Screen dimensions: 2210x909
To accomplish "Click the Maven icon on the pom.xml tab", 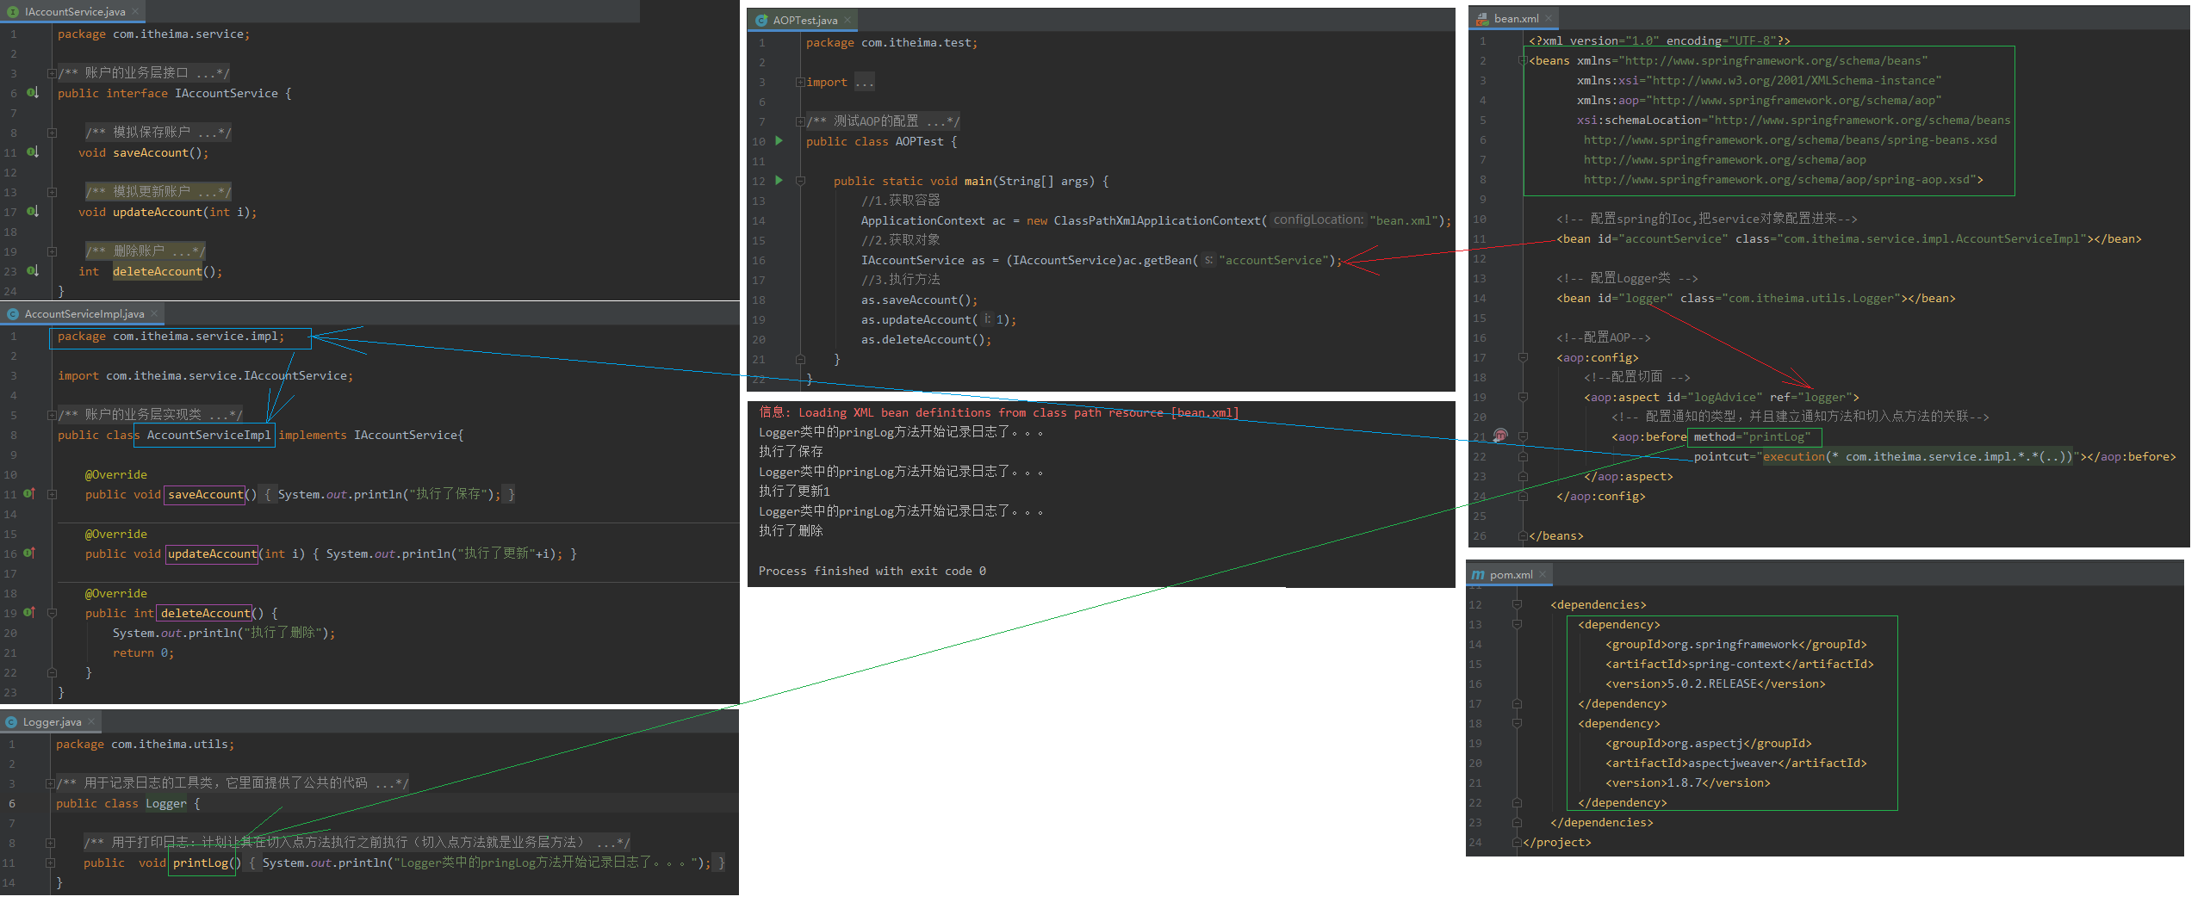I will pyautogui.click(x=1478, y=574).
